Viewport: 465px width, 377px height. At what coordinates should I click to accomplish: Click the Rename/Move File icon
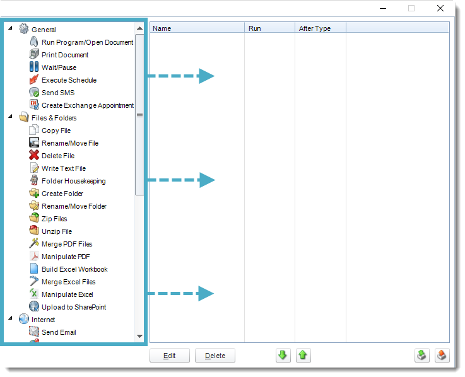point(34,142)
